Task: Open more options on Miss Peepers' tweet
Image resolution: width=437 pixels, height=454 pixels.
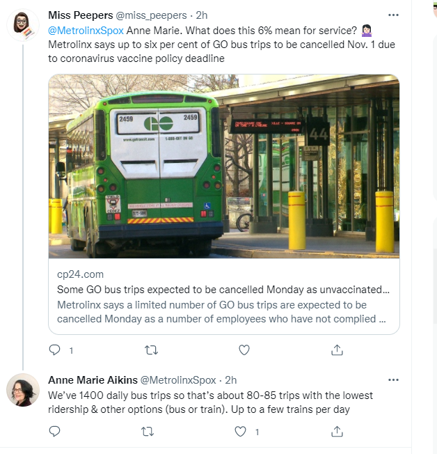Action: click(393, 15)
